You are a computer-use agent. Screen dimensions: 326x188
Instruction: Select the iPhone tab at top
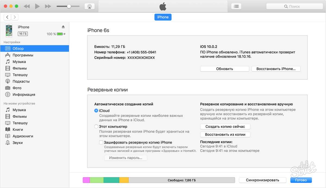click(x=163, y=17)
